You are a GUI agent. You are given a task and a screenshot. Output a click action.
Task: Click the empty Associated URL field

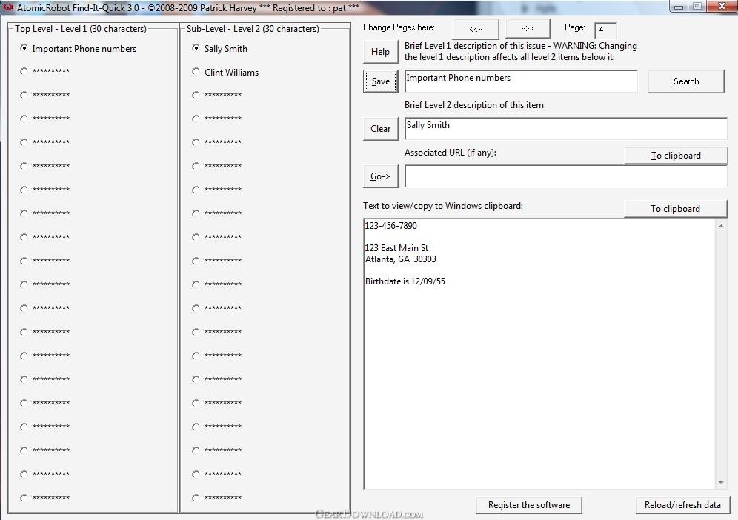(566, 176)
